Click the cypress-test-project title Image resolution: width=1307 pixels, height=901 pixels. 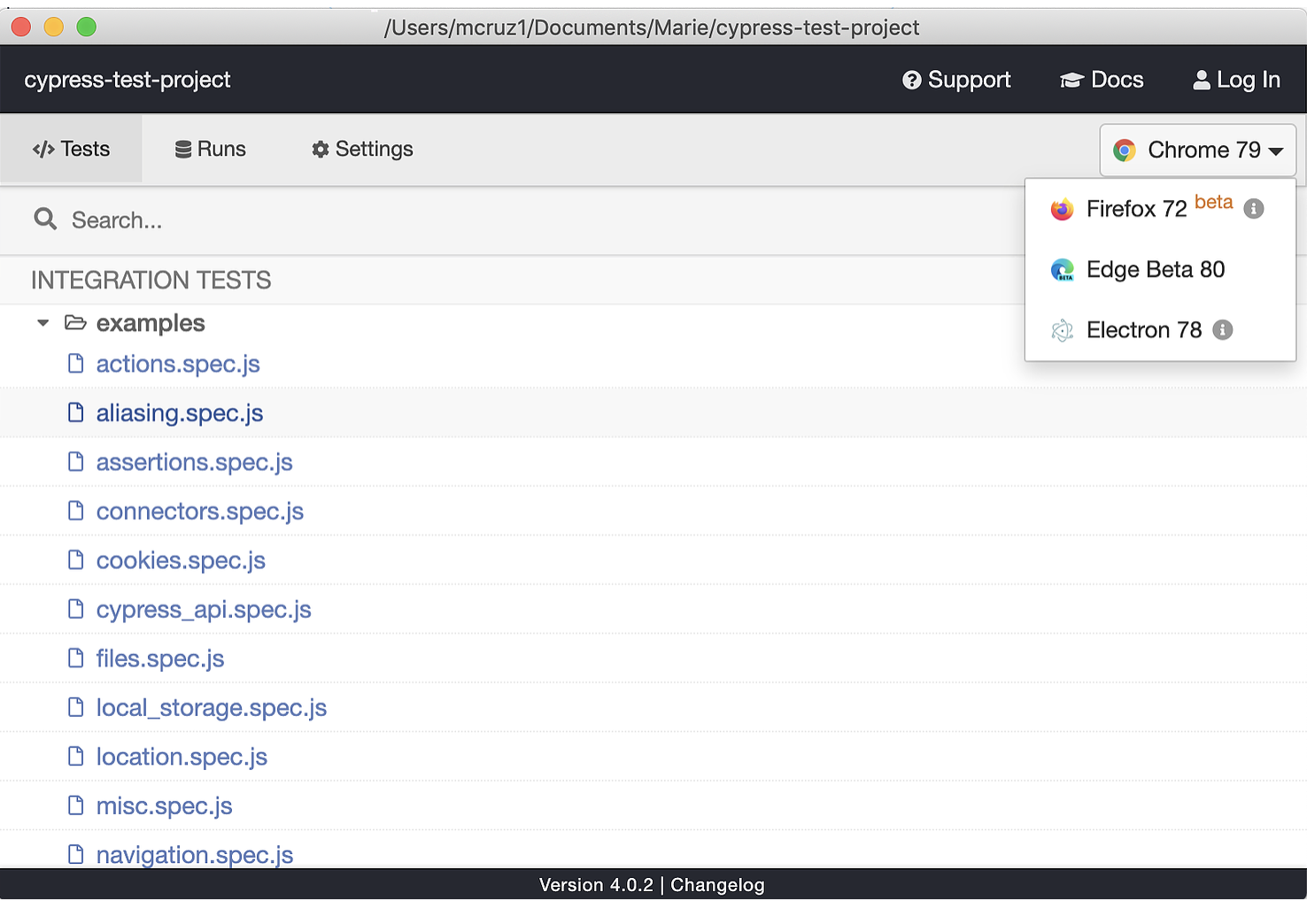pos(128,81)
